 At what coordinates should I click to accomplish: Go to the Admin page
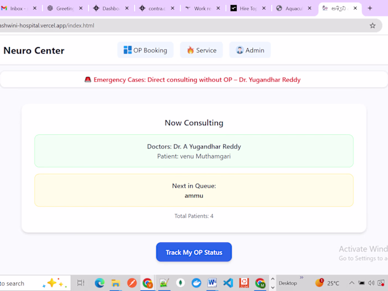(x=250, y=50)
